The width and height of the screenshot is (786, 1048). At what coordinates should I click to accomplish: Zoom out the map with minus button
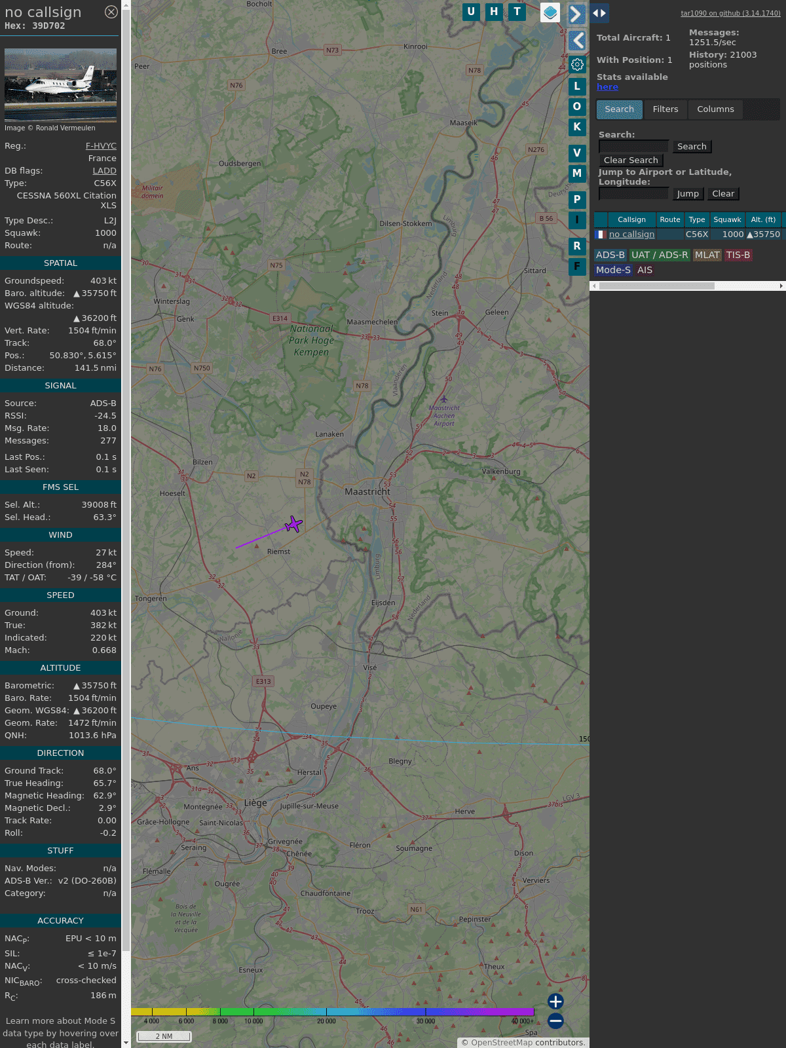[x=555, y=1020]
